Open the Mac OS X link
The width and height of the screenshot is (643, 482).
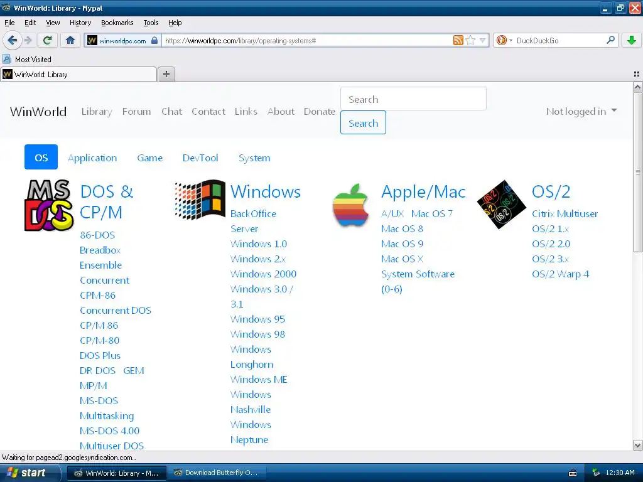pos(402,259)
